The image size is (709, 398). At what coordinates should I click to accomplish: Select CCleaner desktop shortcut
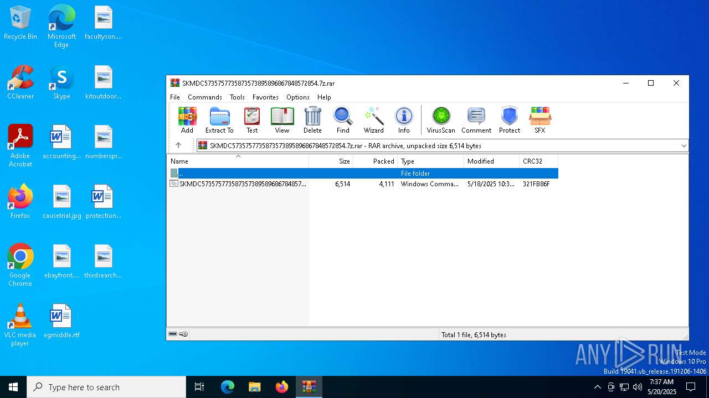[x=20, y=82]
